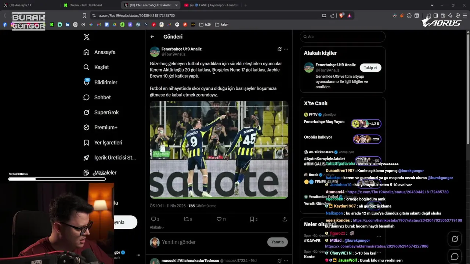Click the browser address bar URL
The height and width of the screenshot is (264, 470).
pos(137,15)
